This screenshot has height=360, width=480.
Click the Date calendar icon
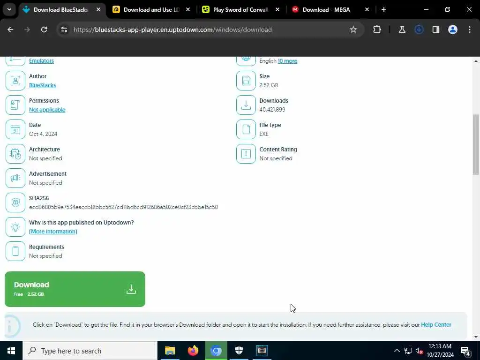(15, 129)
